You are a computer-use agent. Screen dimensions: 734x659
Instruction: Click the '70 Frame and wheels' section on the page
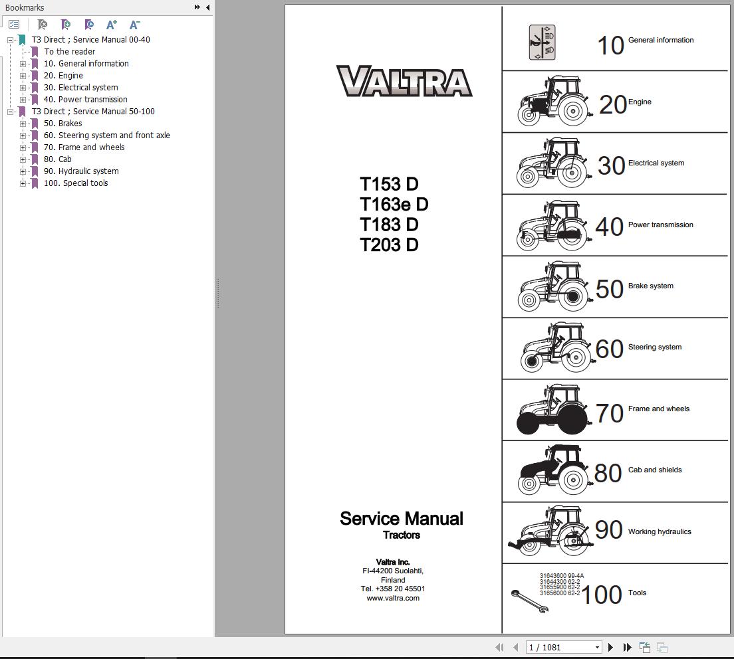pyautogui.click(x=614, y=410)
